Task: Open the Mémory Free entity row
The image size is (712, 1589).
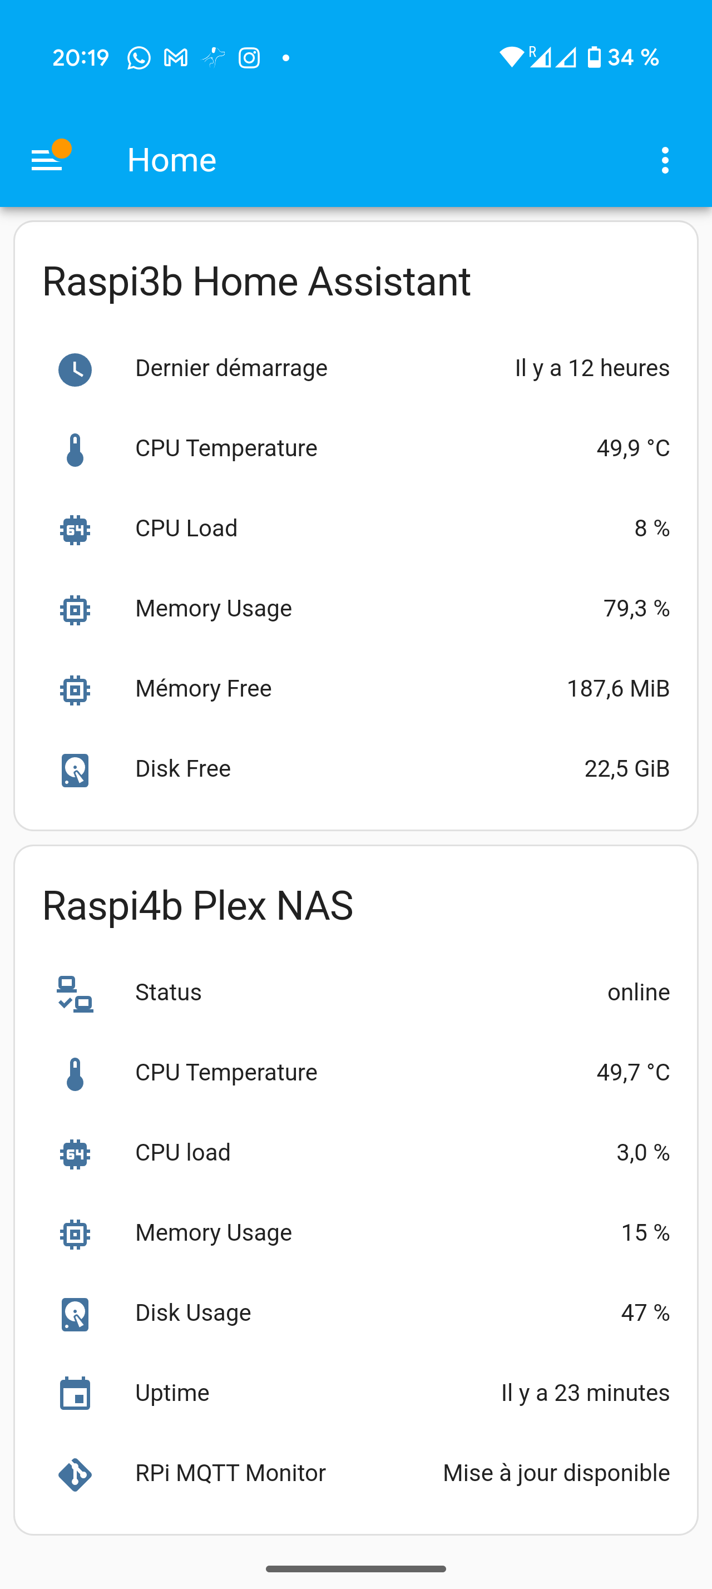Action: point(204,689)
